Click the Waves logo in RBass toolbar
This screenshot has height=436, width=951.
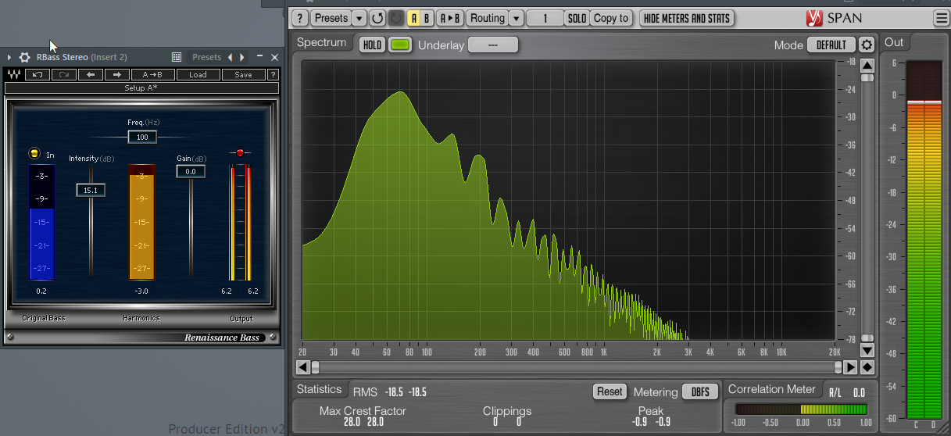click(13, 75)
